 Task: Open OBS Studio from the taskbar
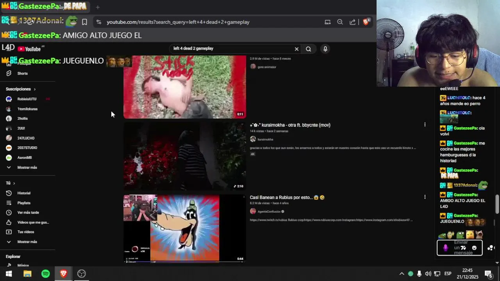(x=82, y=274)
